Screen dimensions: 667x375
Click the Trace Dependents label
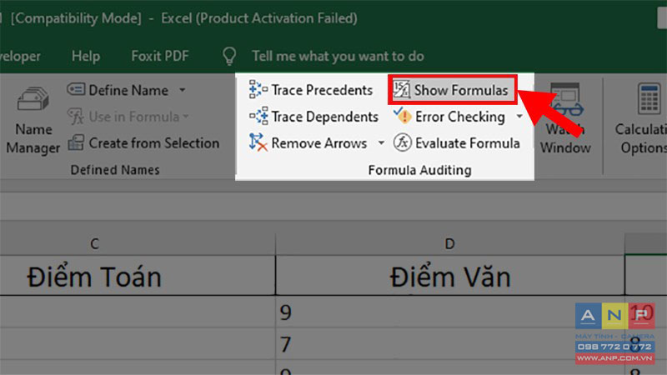(x=325, y=117)
